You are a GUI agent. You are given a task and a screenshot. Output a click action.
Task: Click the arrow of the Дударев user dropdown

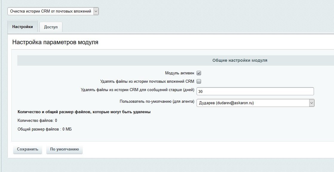click(x=312, y=103)
